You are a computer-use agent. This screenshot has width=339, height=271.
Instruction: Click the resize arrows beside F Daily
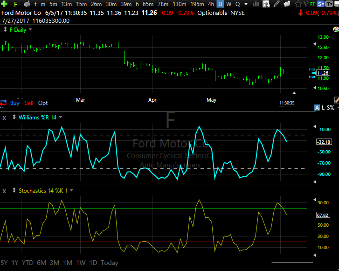pyautogui.click(x=5, y=29)
